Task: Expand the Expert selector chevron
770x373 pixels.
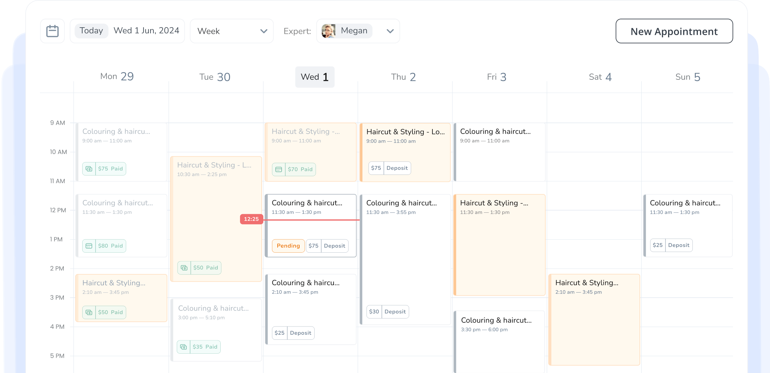Action: point(390,31)
